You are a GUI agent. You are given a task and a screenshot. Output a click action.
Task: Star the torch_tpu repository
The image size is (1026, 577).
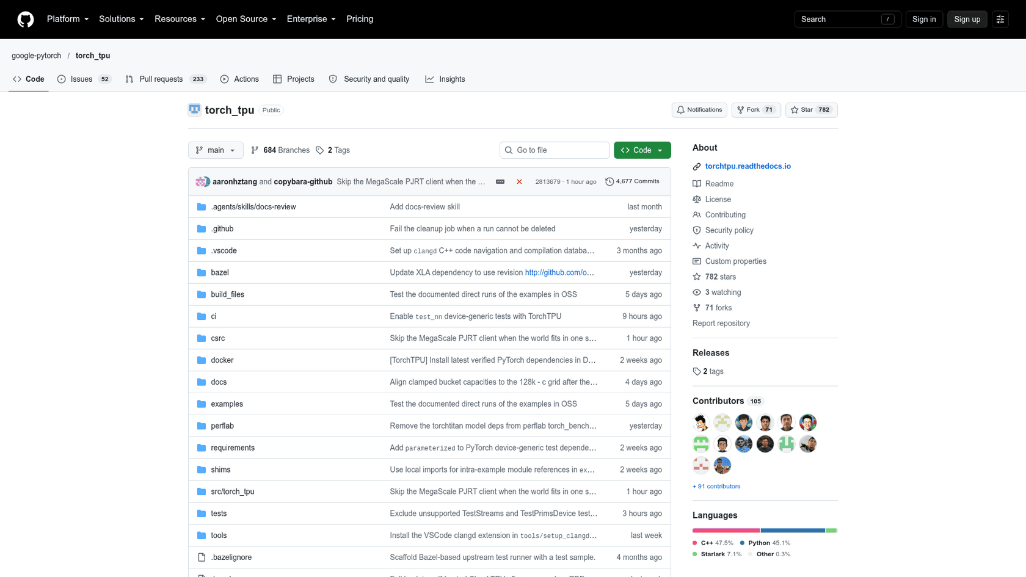pyautogui.click(x=811, y=110)
